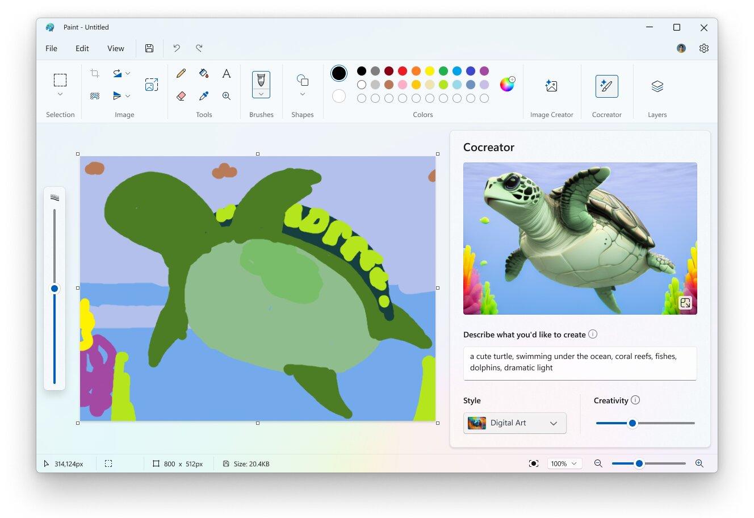Launch Image Creator

(x=551, y=86)
